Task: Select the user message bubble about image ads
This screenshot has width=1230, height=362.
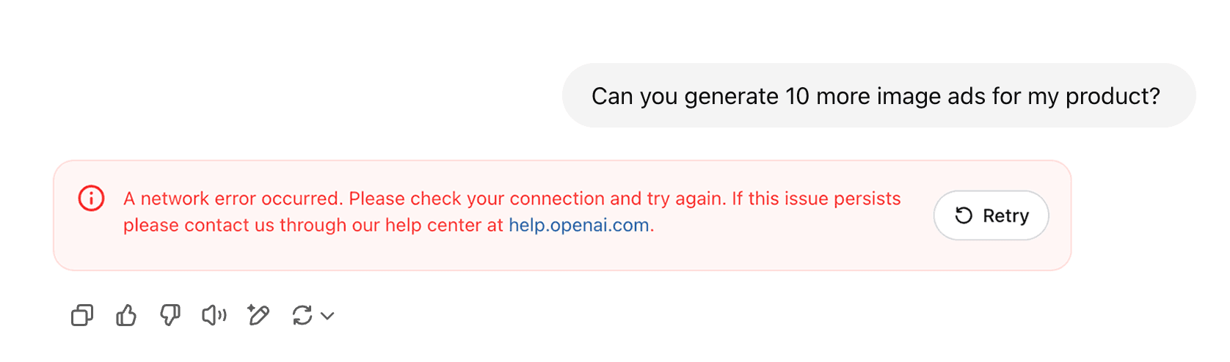Action: point(878,96)
